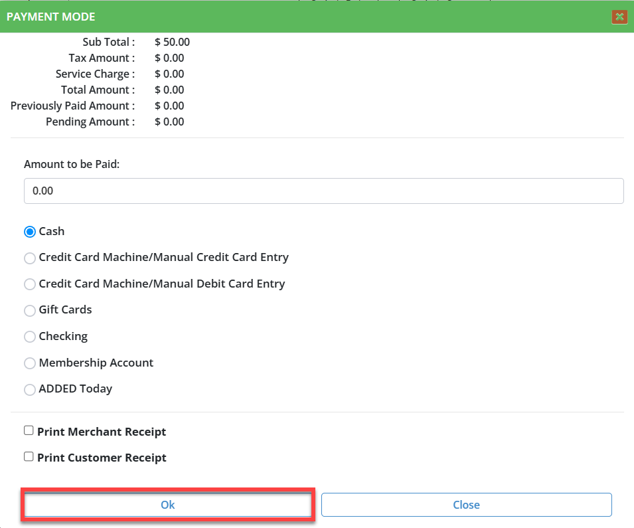Focus the Amount to be Paid field
634x528 pixels.
point(323,191)
